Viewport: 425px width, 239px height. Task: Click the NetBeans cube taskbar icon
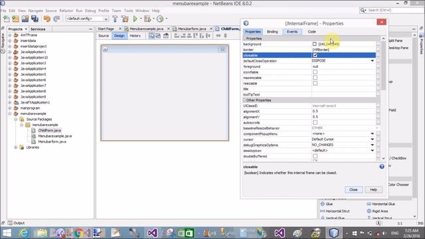click(333, 233)
